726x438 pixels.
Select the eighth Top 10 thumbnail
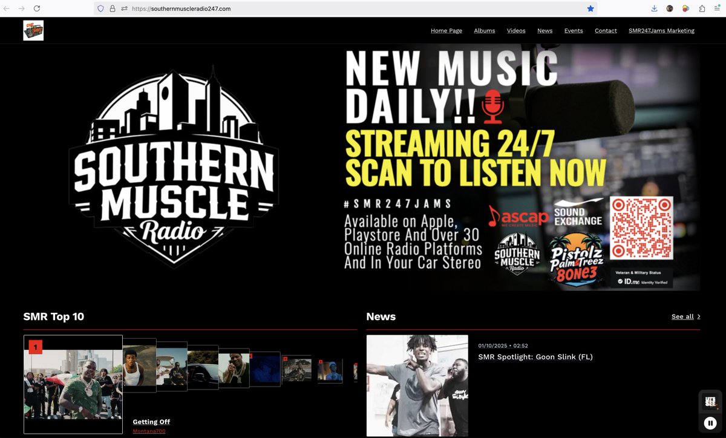(x=330, y=371)
